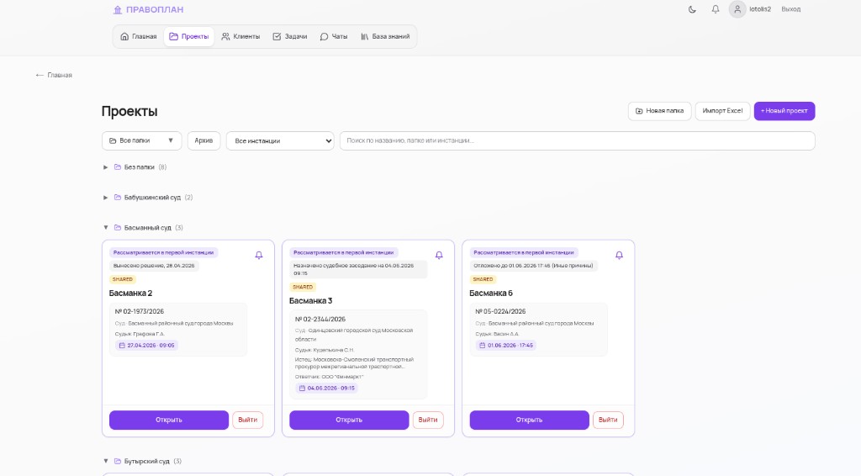The image size is (861, 476).
Task: Click the Выход logout link
Action: 790,9
